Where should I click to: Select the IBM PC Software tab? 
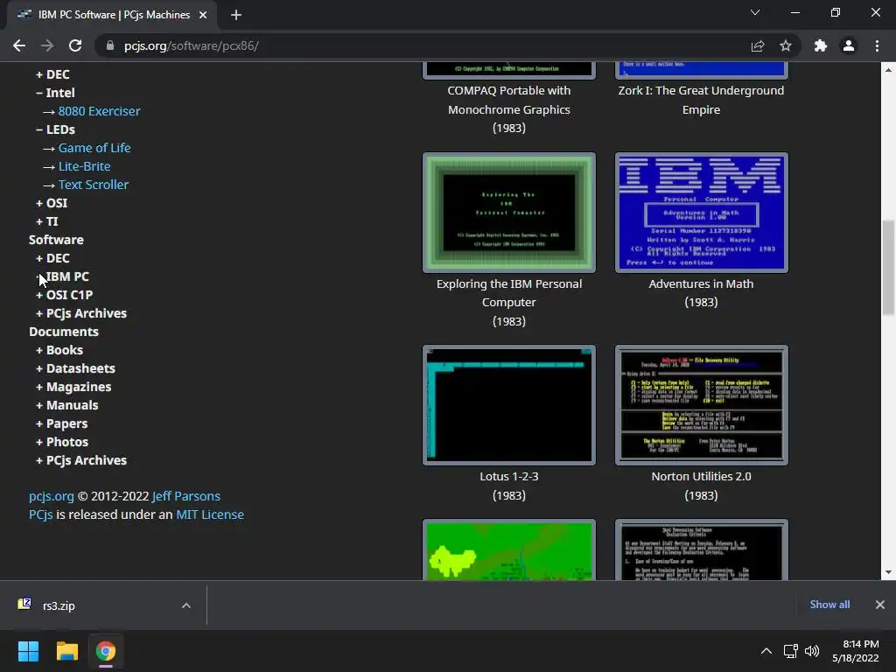[111, 15]
